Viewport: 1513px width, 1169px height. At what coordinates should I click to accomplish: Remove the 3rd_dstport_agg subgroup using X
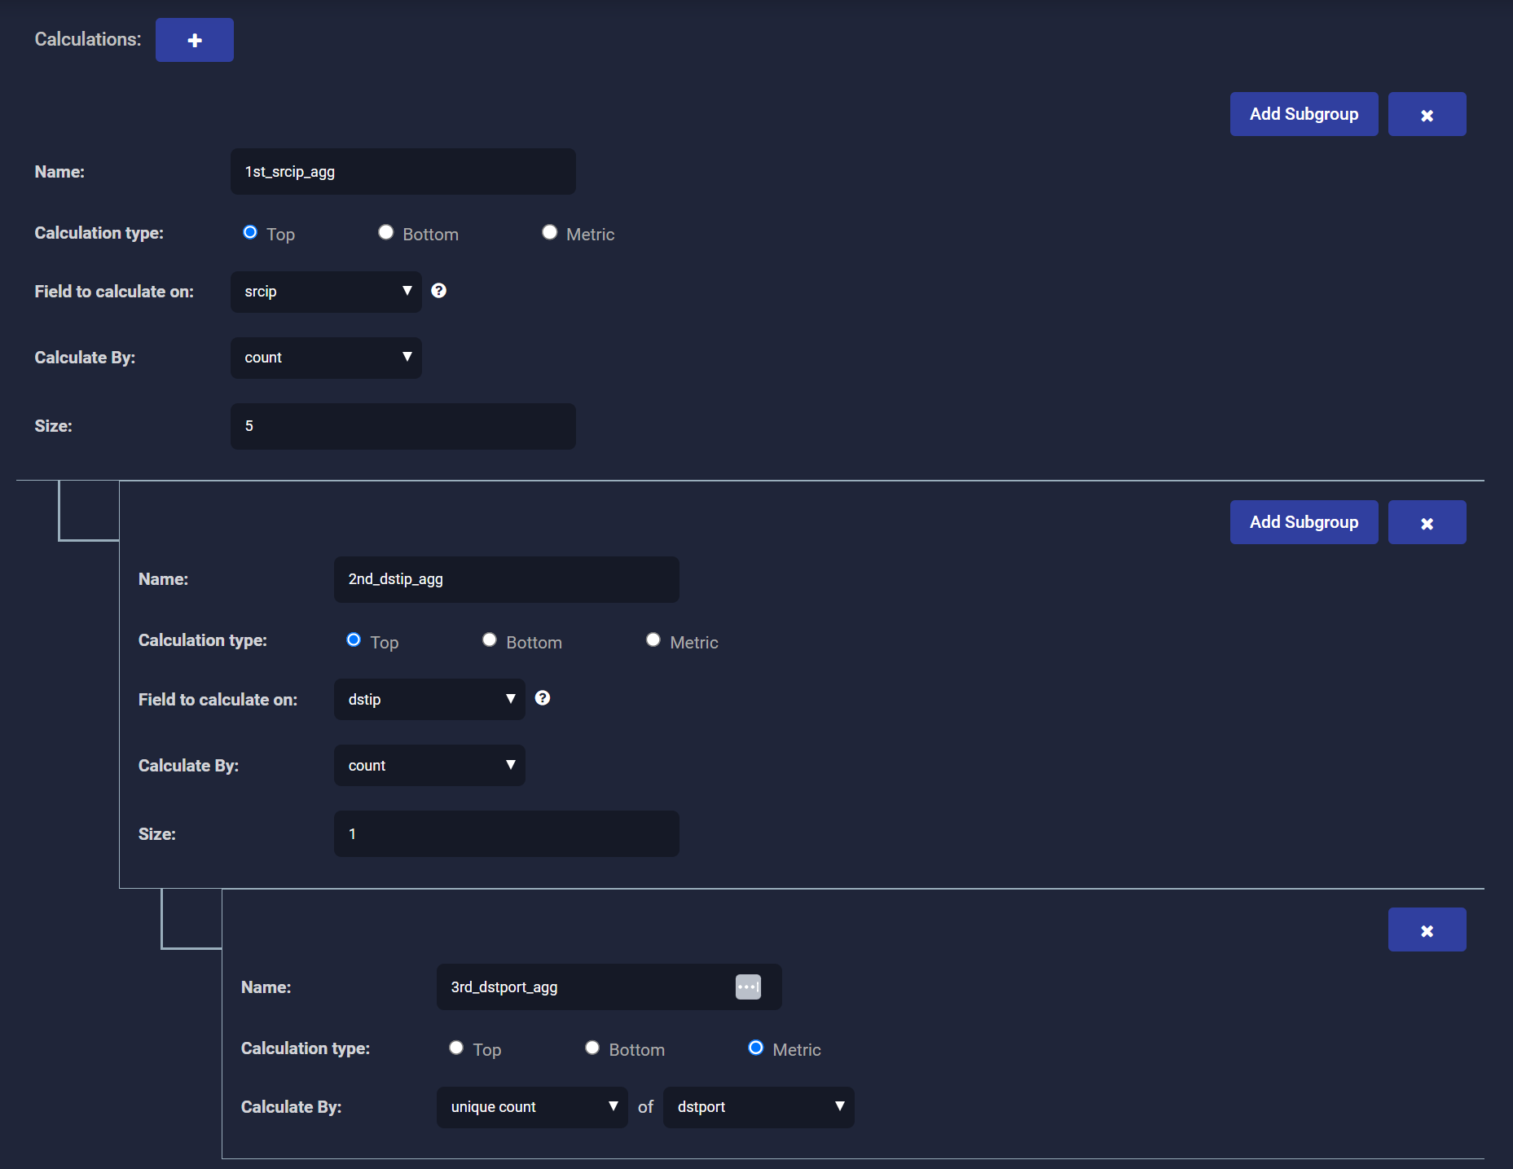click(1426, 930)
